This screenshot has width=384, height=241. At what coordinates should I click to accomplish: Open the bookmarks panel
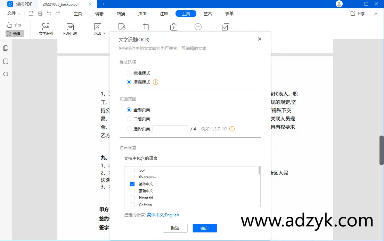pyautogui.click(x=6, y=61)
